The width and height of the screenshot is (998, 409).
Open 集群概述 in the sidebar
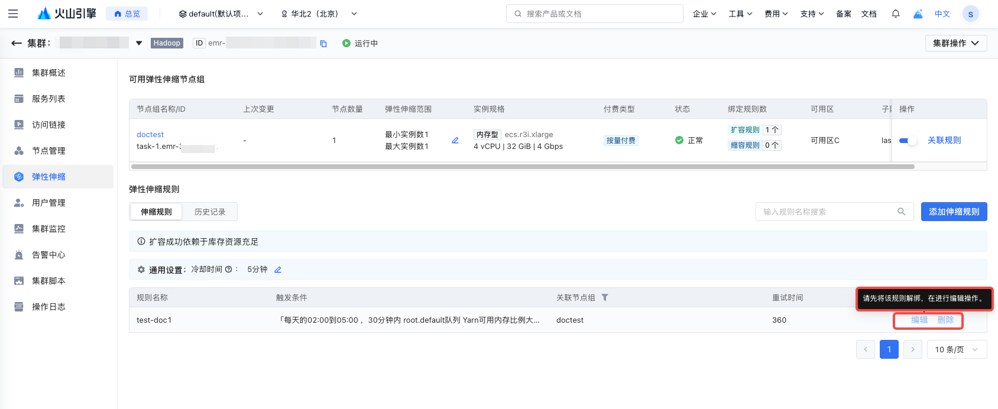48,73
